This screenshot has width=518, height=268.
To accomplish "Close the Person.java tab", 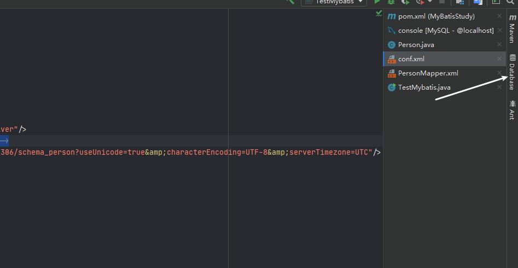I will click(499, 45).
